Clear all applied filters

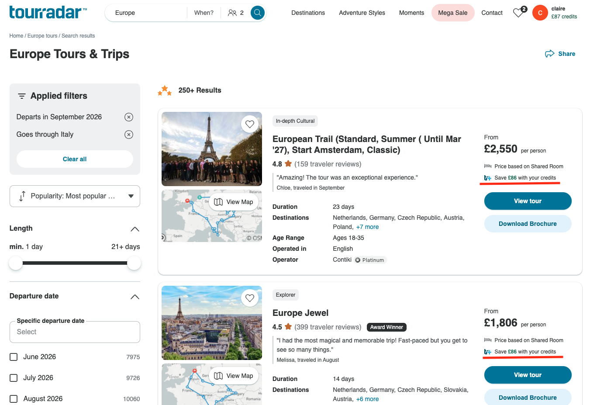click(75, 159)
